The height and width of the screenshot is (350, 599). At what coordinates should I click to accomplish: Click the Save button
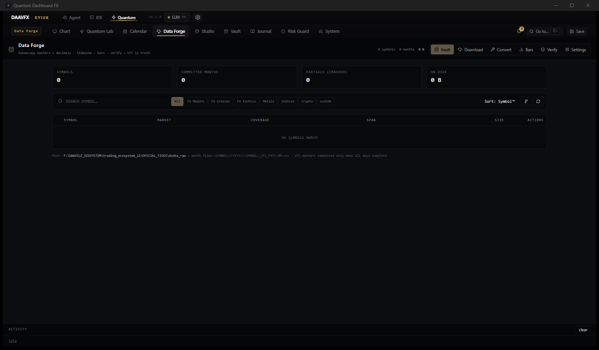tap(577, 31)
